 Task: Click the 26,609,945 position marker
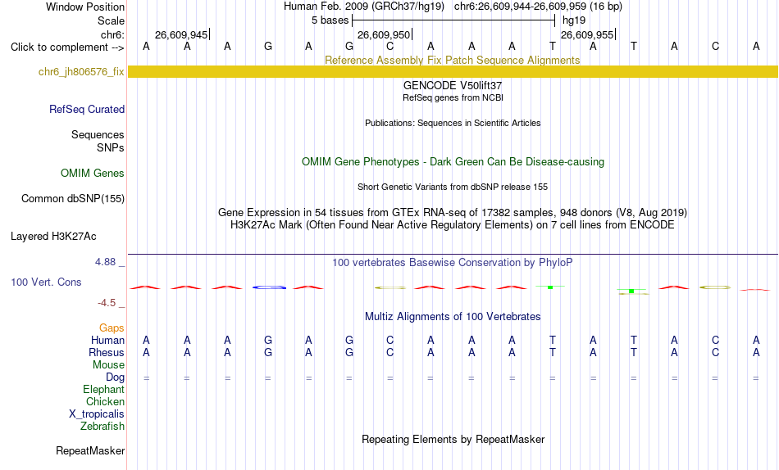(181, 34)
